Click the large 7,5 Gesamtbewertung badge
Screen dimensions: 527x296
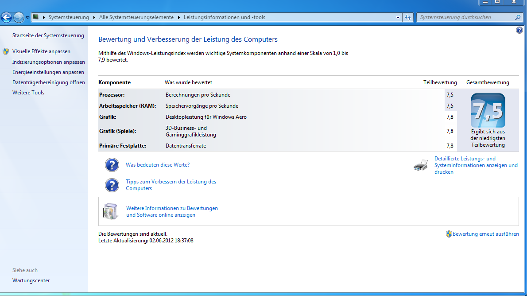[x=488, y=110]
